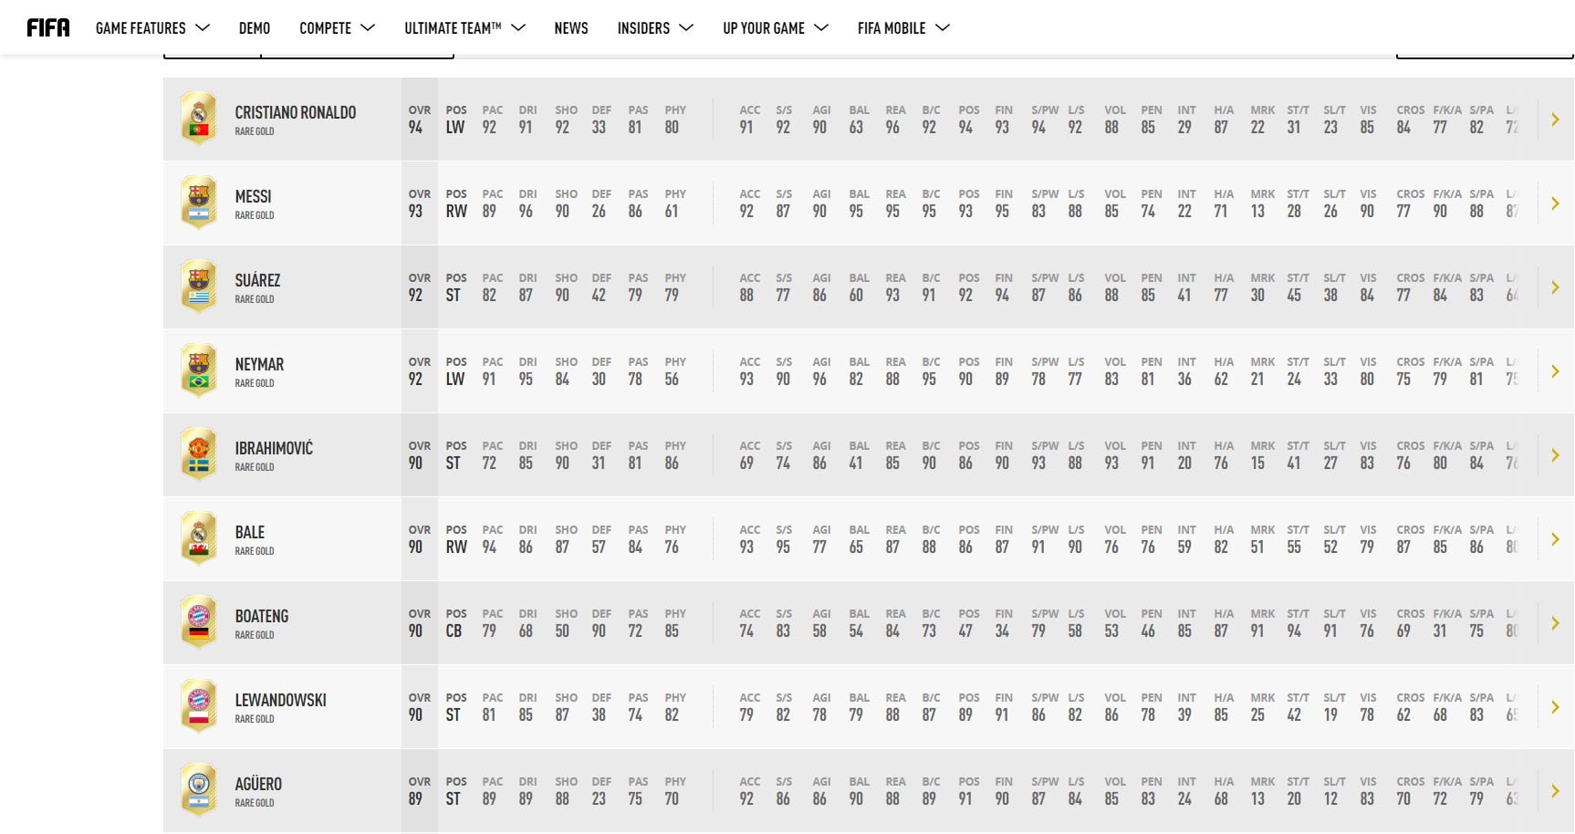Go to the News section
This screenshot has height=834, width=1575.
point(571,28)
